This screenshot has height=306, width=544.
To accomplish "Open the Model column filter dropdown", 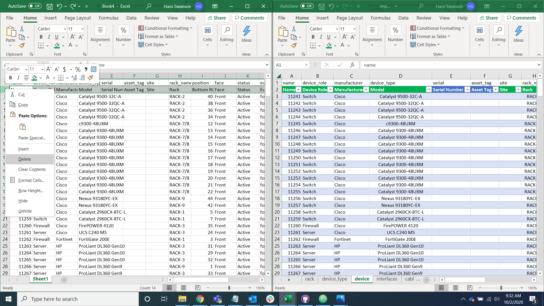I will point(429,90).
